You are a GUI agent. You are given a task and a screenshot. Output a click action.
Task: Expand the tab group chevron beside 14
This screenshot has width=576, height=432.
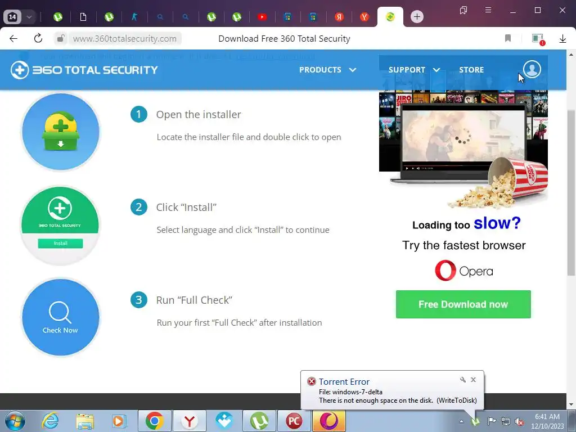[x=29, y=17]
